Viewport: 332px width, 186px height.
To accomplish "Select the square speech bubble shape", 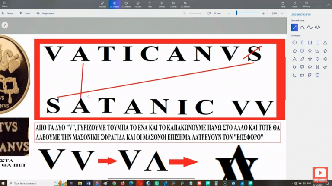I will [302, 67].
